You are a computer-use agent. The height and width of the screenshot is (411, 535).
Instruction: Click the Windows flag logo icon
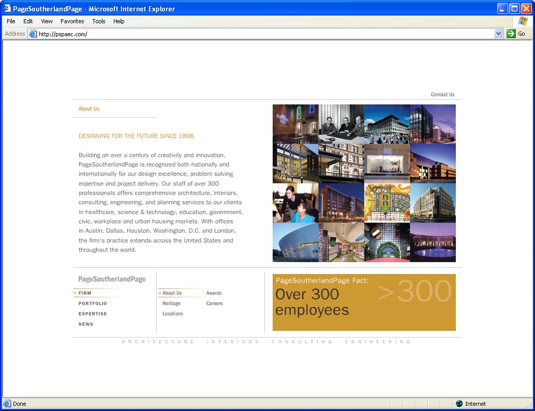click(523, 21)
